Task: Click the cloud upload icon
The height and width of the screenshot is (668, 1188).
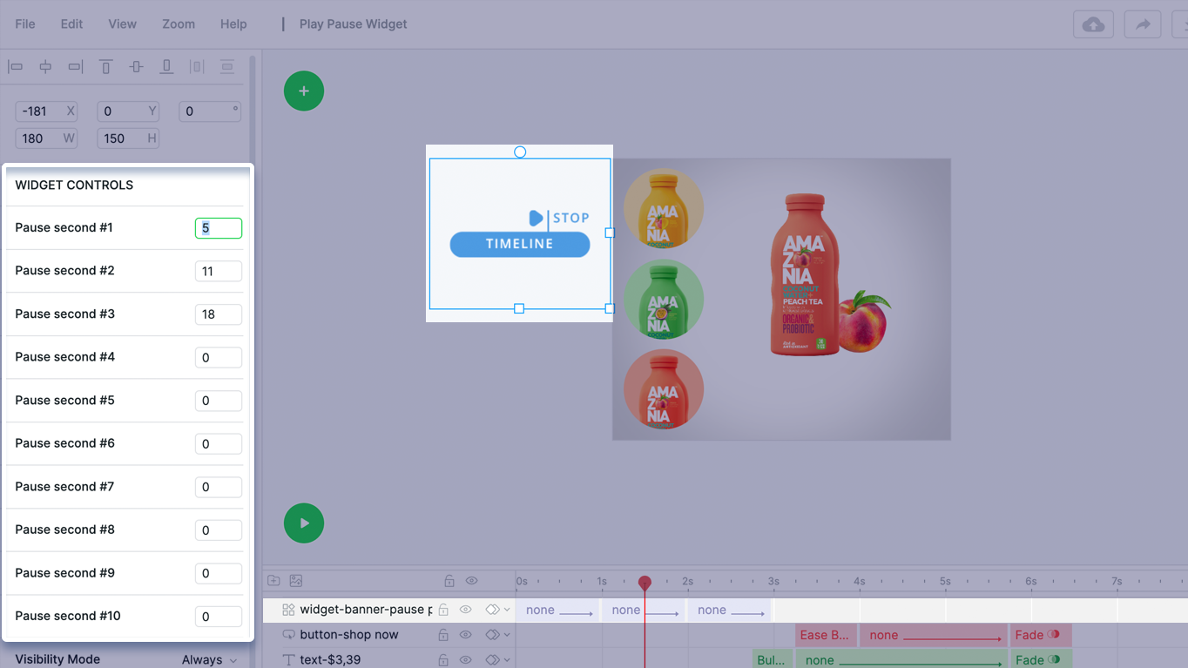Action: pos(1093,24)
